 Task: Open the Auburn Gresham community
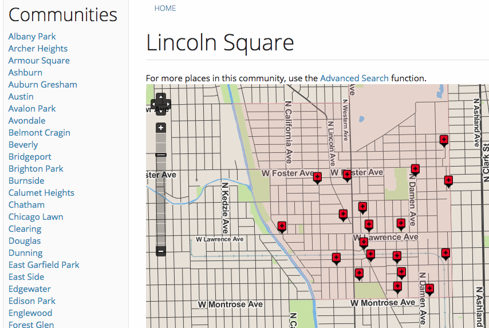tap(43, 85)
